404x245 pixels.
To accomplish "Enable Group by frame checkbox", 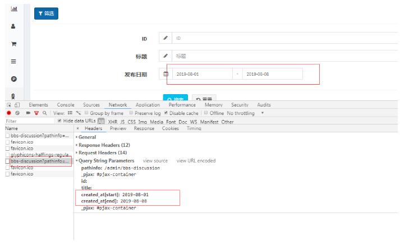I will click(x=86, y=113).
